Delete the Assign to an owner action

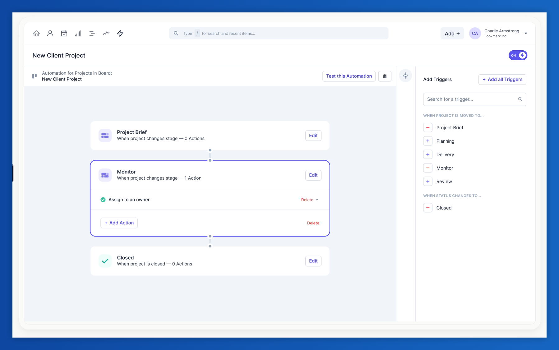(307, 200)
